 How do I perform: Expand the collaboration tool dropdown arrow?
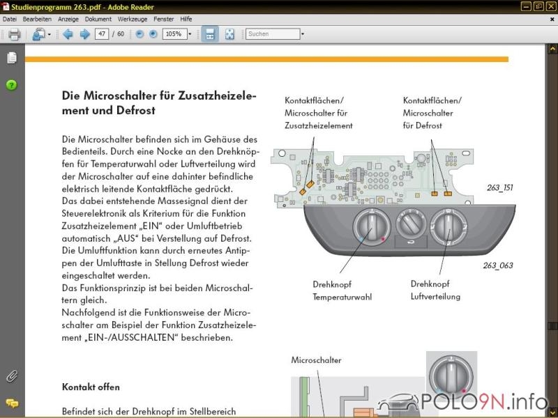pyautogui.click(x=49, y=34)
